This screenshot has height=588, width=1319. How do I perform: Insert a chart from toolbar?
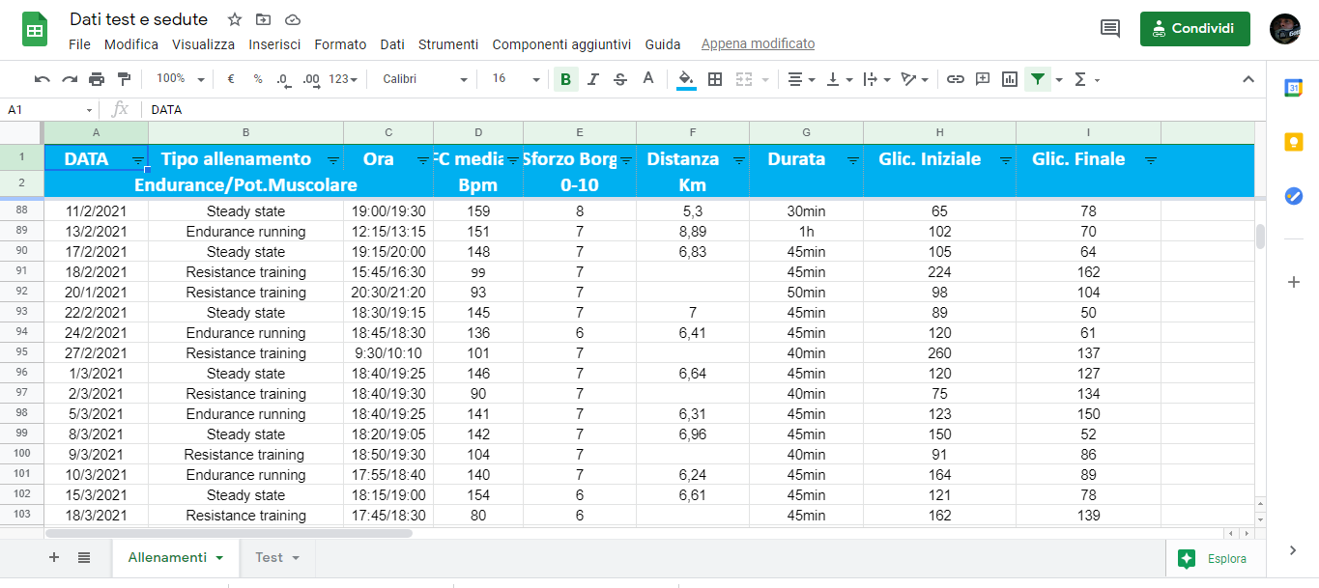click(x=1010, y=79)
